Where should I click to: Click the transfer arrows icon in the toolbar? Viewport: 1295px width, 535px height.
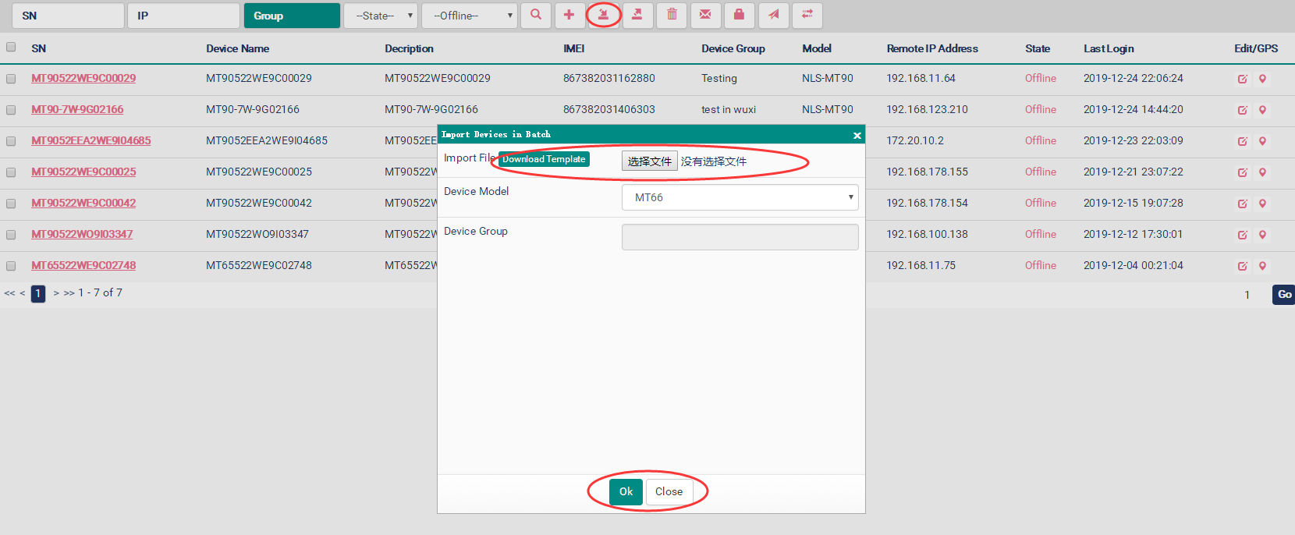807,15
